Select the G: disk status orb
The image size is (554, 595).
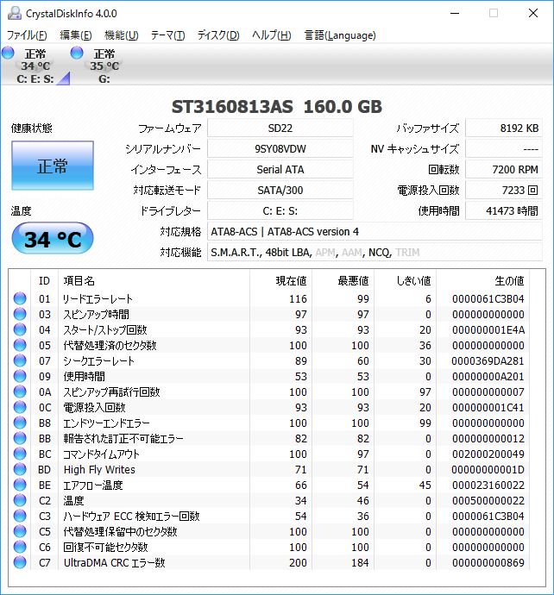click(x=77, y=53)
